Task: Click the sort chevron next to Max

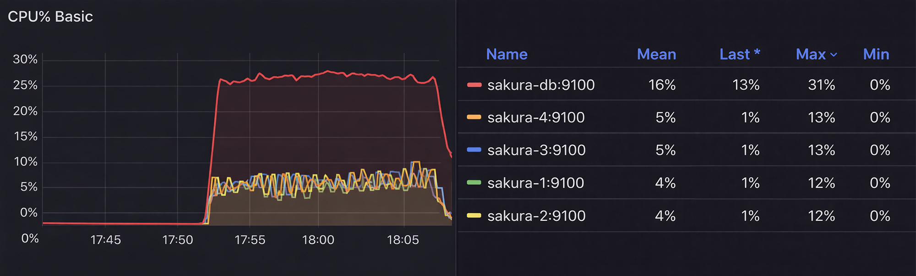Action: 834,55
